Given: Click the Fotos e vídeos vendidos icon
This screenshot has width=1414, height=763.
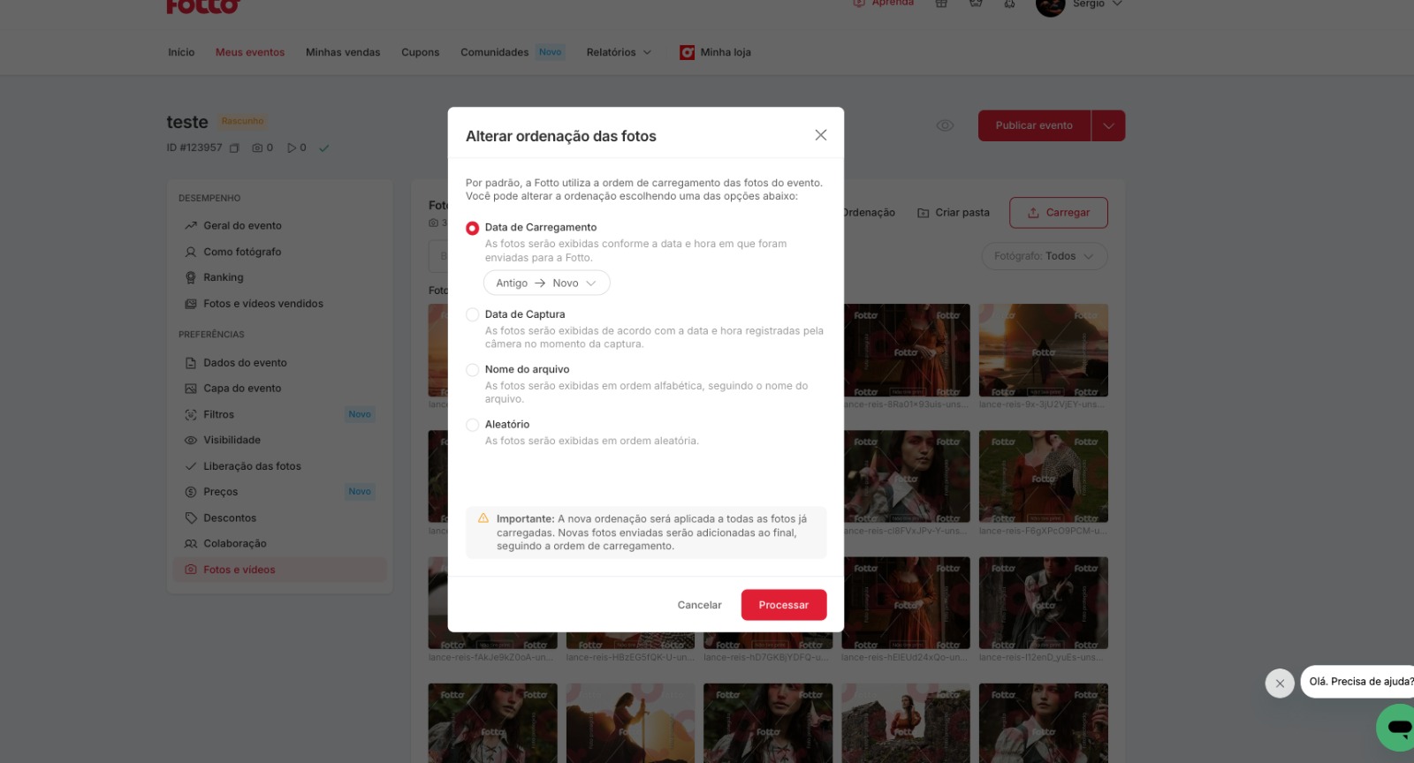Looking at the screenshot, I should [x=191, y=304].
